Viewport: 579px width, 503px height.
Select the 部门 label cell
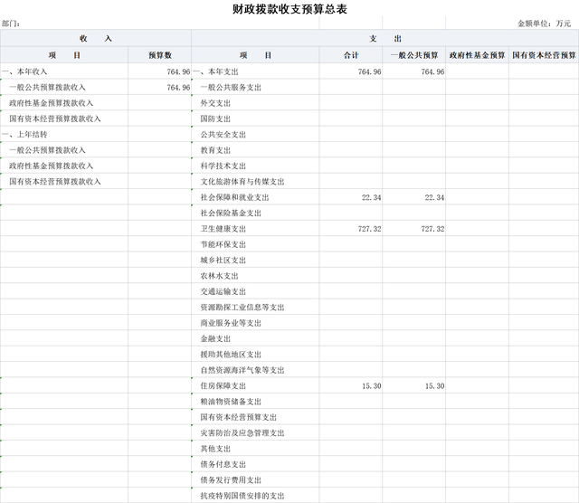13,24
